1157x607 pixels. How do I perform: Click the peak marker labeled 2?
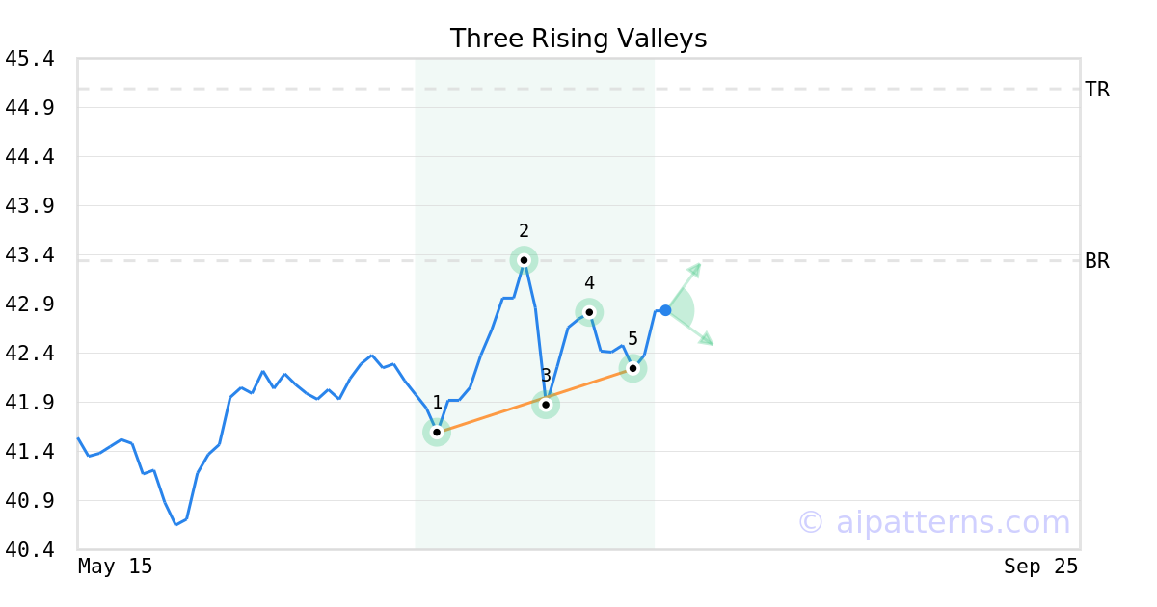pyautogui.click(x=524, y=259)
